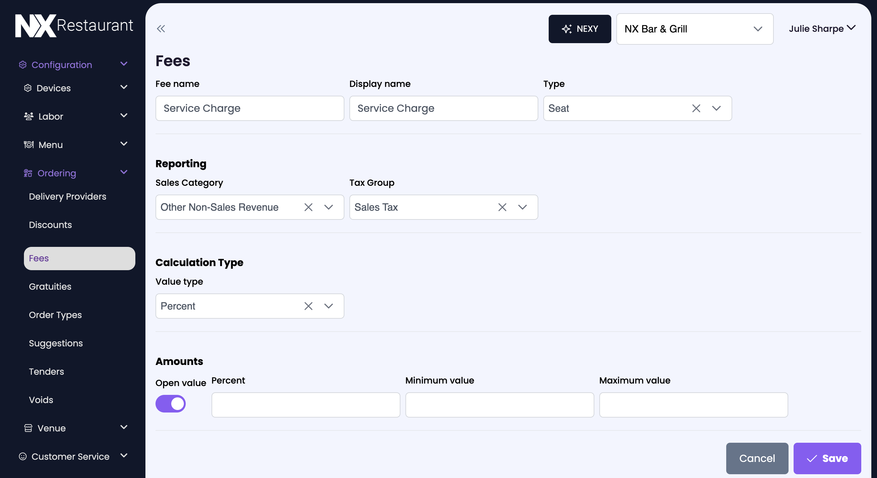Click the Configuration brain icon
Image resolution: width=877 pixels, height=478 pixels.
[x=23, y=65]
